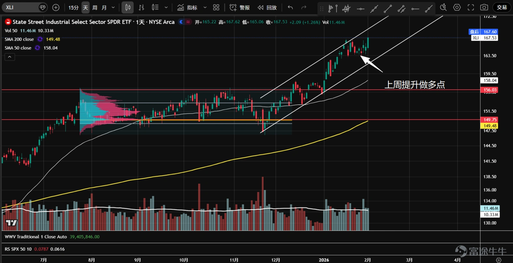The width and height of the screenshot is (513, 263).
Task: Click the 盘后 167.60 price label
Action: (x=483, y=32)
